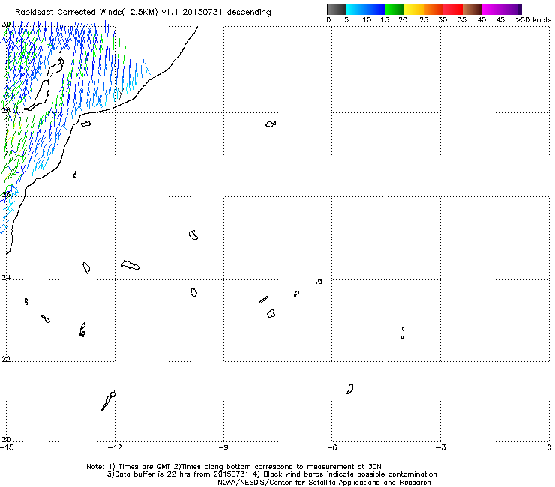Click longitude axis label "-6"

[x=331, y=447]
